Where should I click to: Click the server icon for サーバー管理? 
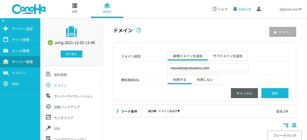6,62
